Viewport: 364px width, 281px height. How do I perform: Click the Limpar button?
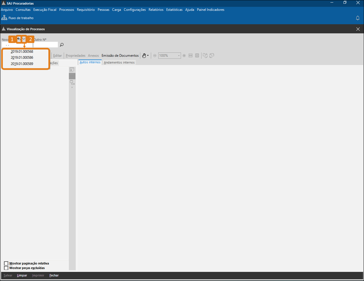[x=22, y=275]
